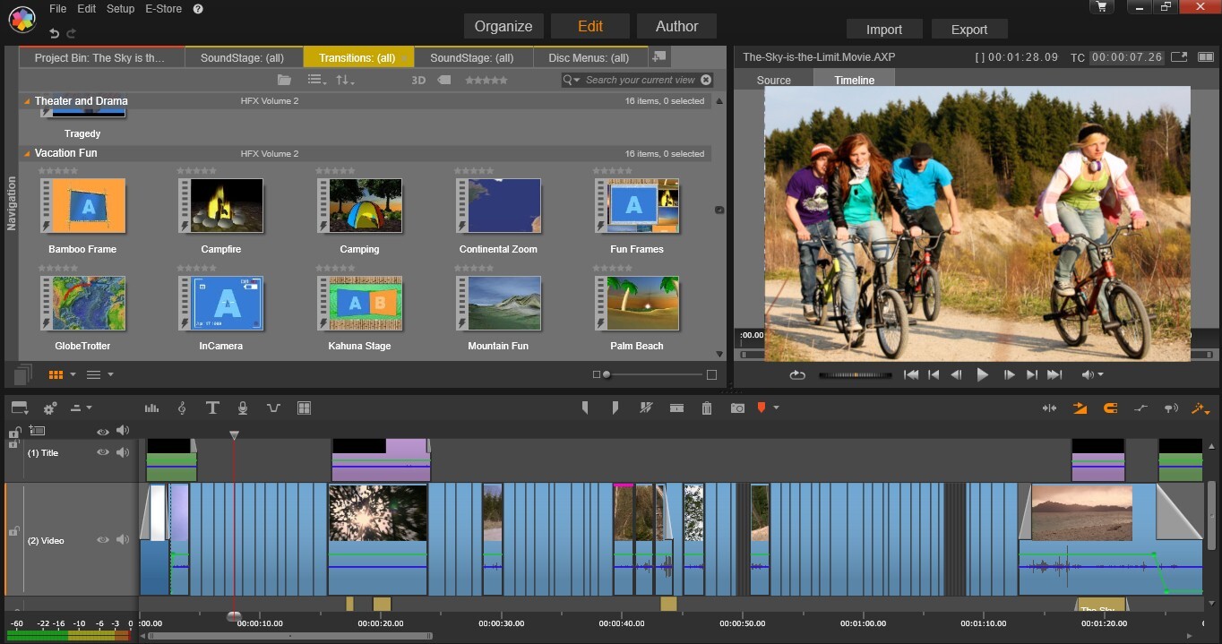Play the preview video
1222x644 pixels.
tap(982, 375)
